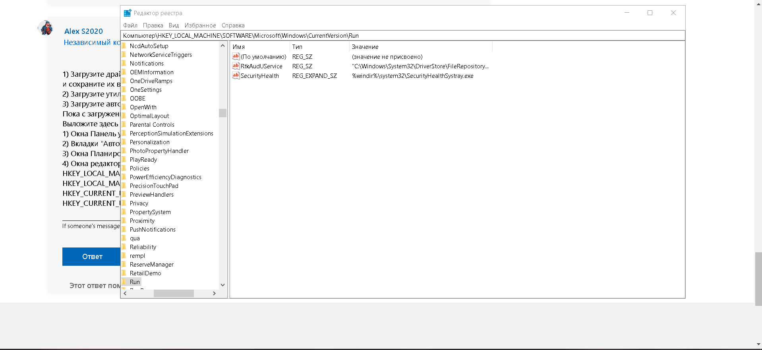
Task: Select the OOBE key
Action: (x=137, y=99)
